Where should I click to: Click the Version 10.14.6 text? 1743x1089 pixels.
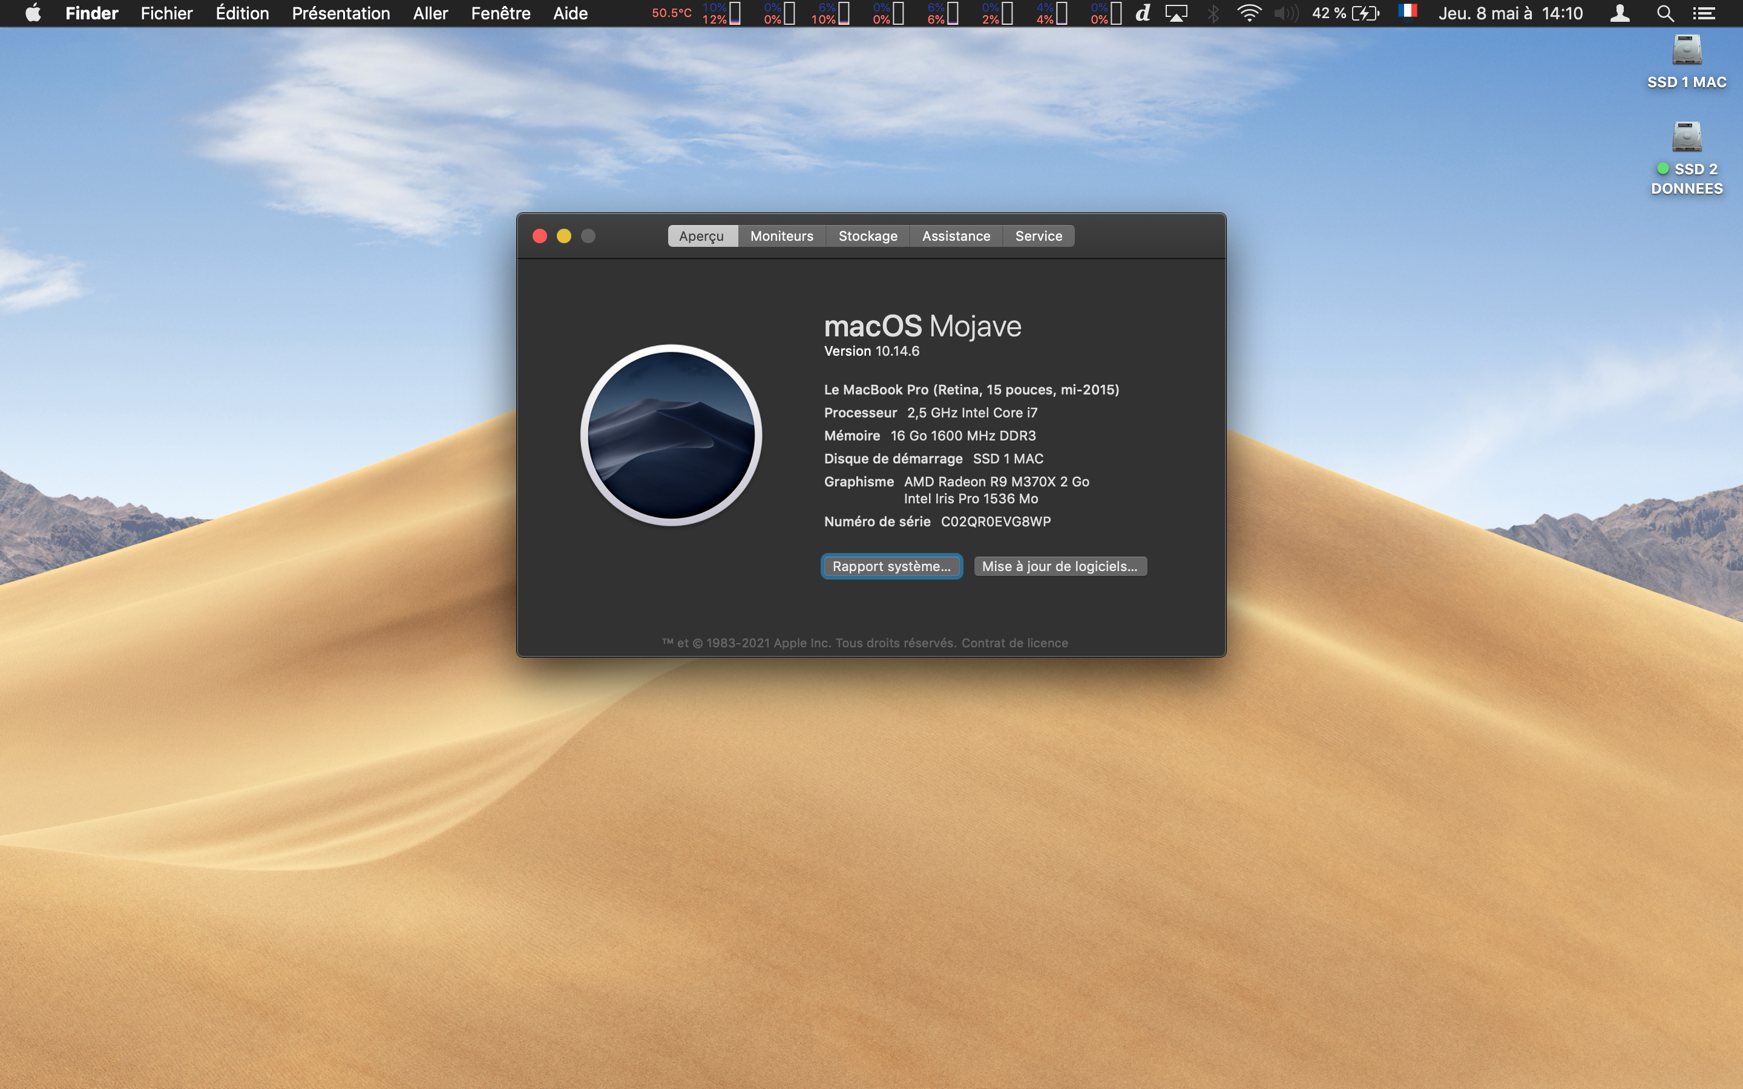pos(871,351)
